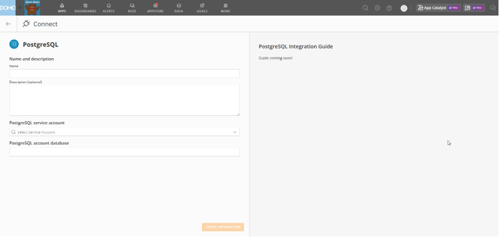Click the Domo logo in the top bar
499x237 pixels.
7,7
